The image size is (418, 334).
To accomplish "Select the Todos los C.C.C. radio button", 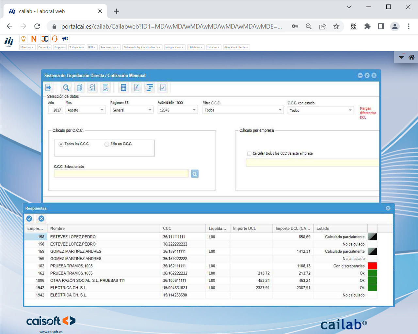I will point(61,144).
